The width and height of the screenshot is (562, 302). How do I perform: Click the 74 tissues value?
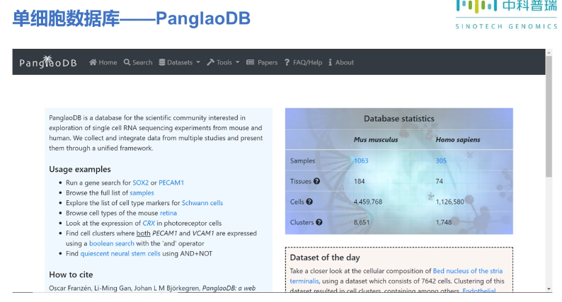coord(439,181)
